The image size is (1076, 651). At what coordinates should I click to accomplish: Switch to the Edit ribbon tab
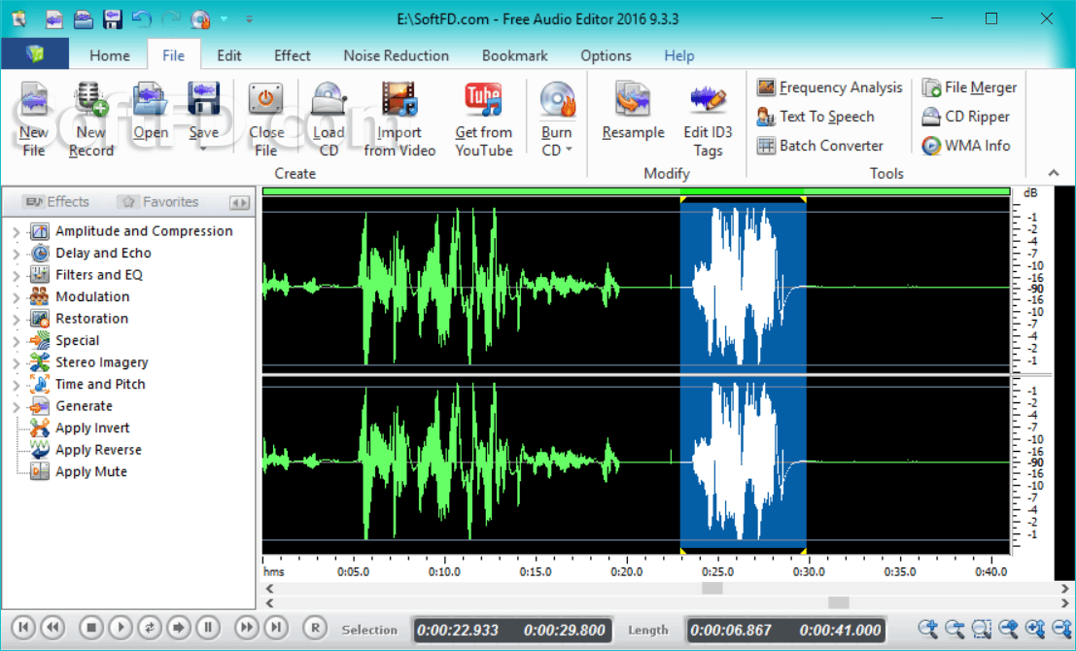pos(228,55)
